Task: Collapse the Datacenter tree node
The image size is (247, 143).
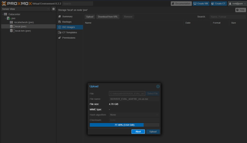Action: click(3, 14)
